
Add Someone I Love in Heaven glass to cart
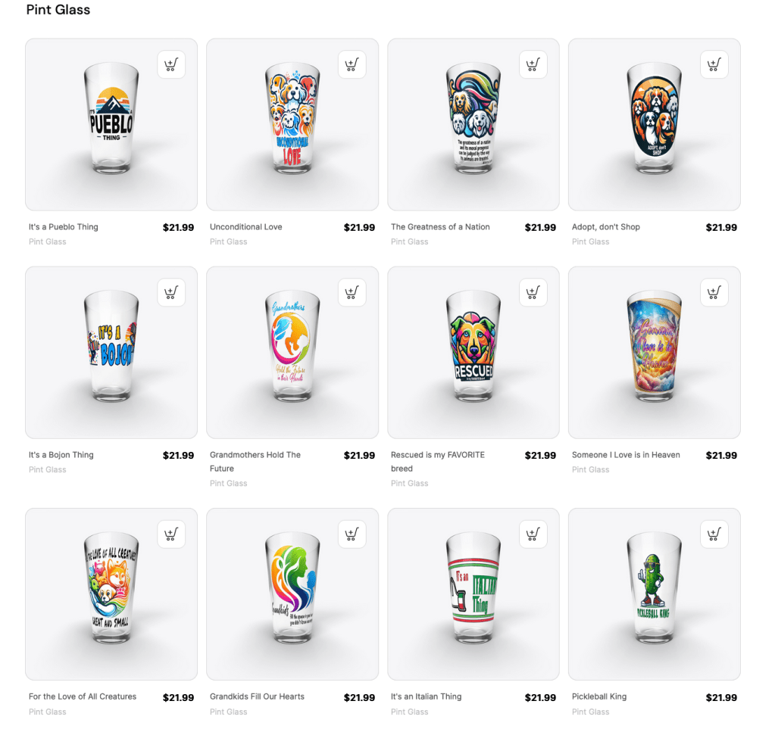coord(714,292)
